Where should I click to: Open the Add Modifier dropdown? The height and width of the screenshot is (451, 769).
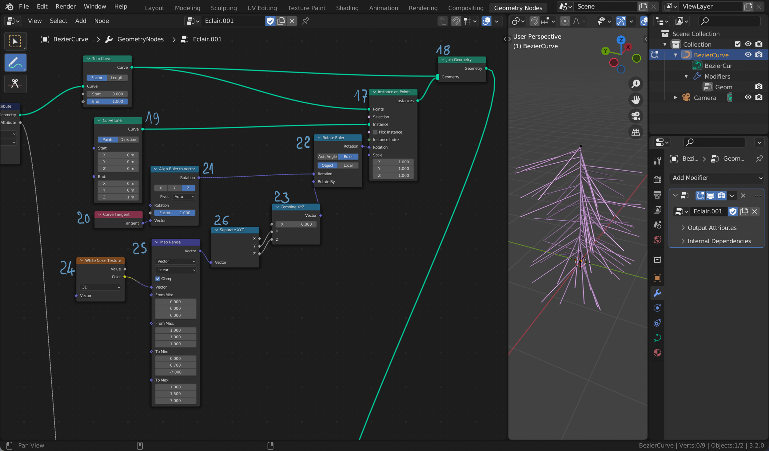(716, 177)
